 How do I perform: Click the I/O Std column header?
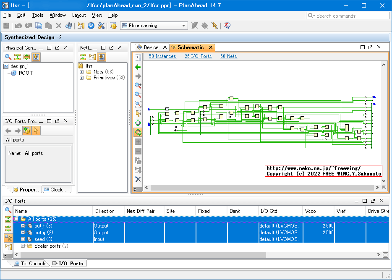point(280,211)
